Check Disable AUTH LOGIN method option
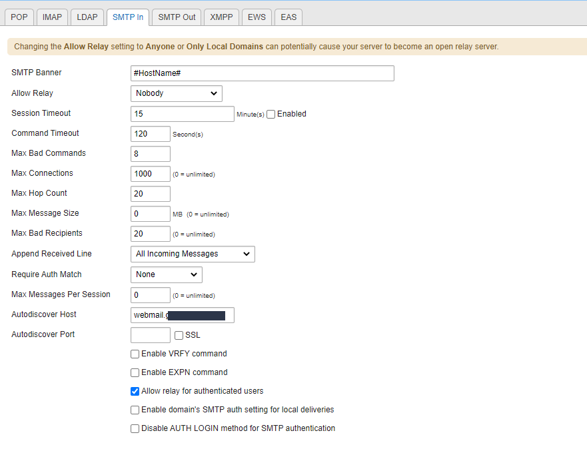Image resolution: width=587 pixels, height=457 pixels. [135, 428]
